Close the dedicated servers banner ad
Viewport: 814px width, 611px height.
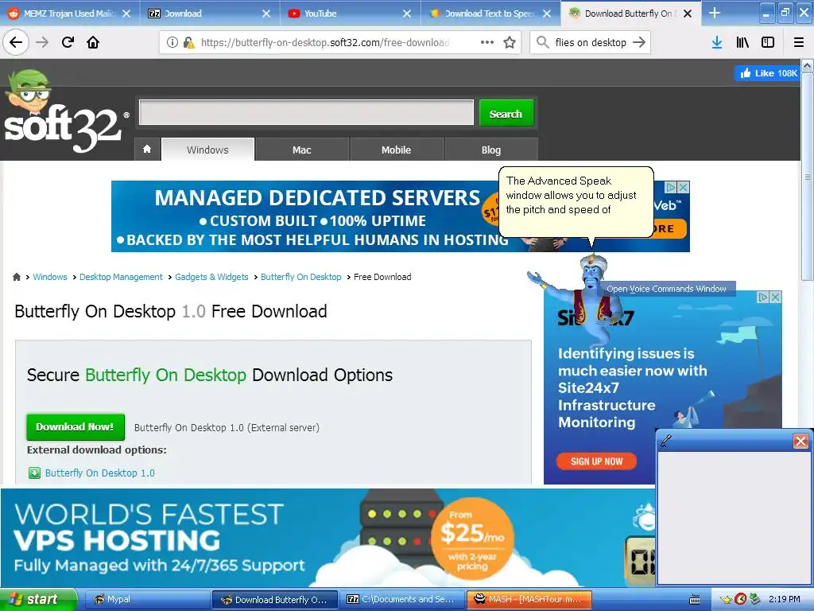(683, 187)
